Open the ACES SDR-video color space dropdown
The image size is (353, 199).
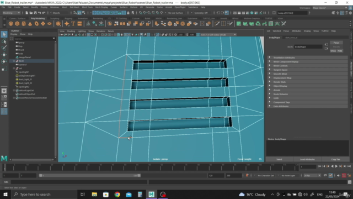tap(218, 35)
